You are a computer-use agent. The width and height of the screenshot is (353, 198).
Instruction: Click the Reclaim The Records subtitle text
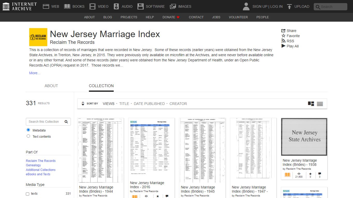(72, 42)
